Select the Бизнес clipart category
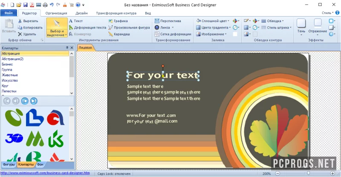Image resolution: width=341 pixels, height=177 pixels. click(35, 64)
